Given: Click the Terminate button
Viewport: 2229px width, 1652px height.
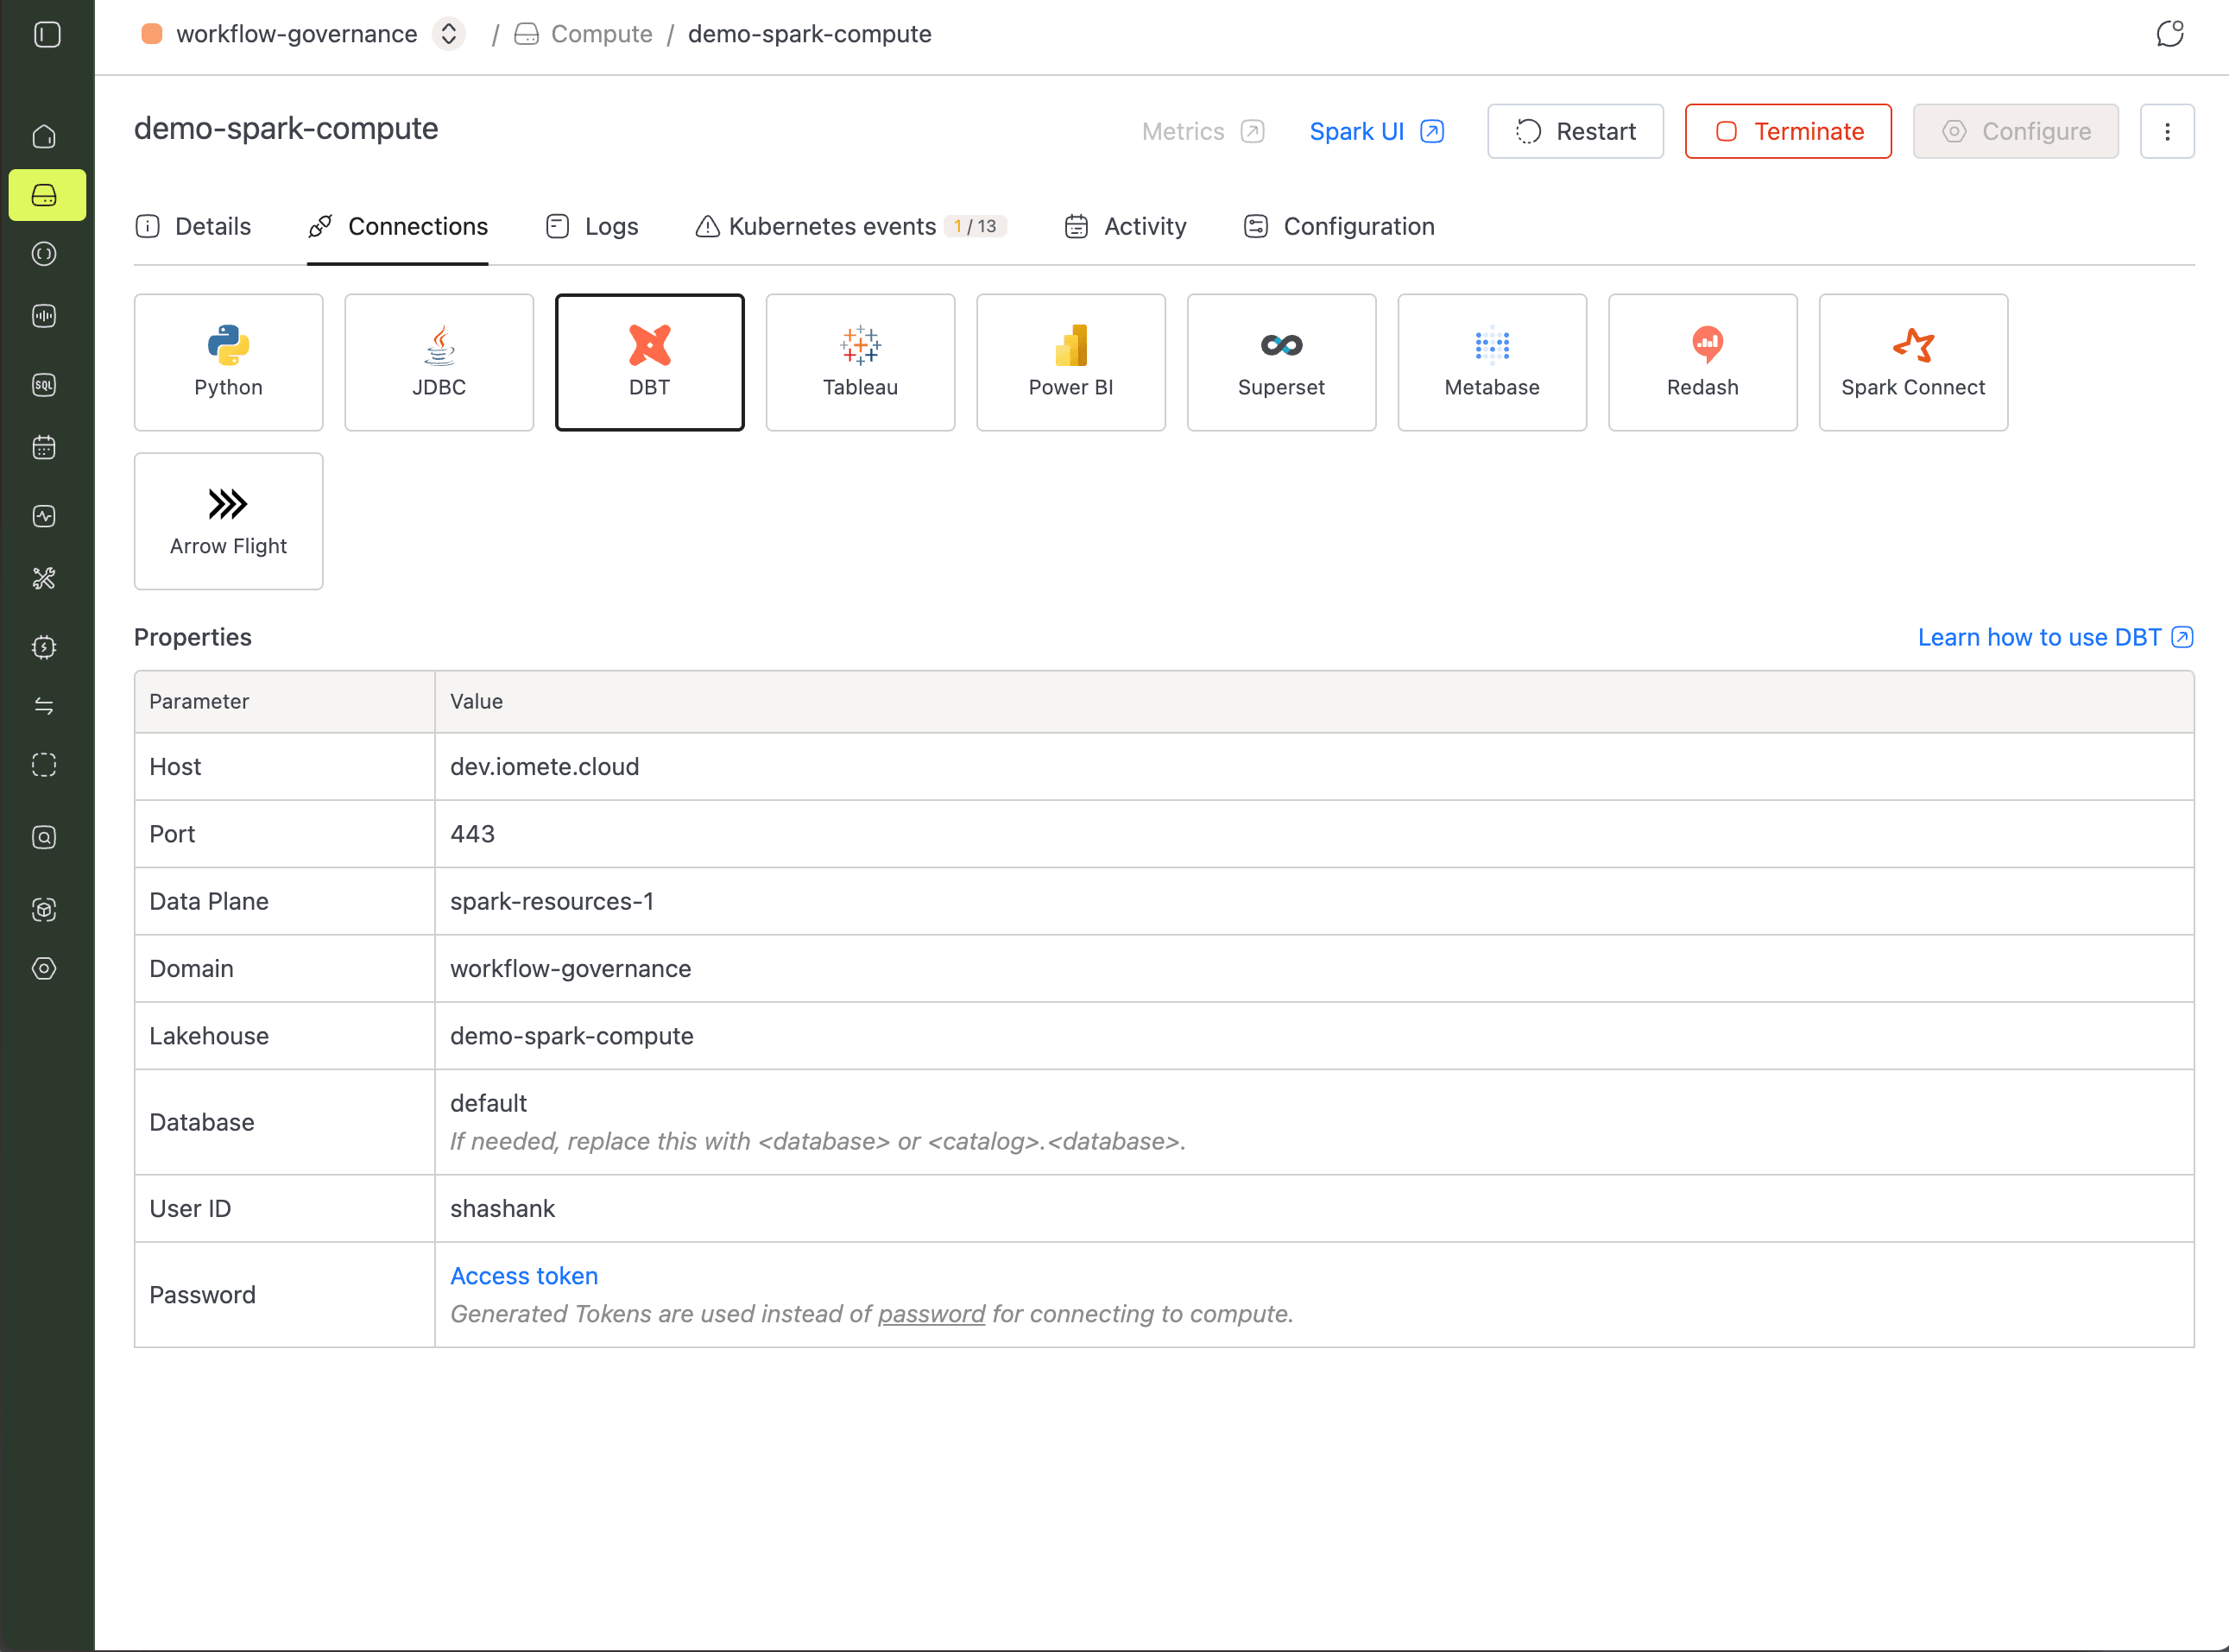Looking at the screenshot, I should [1787, 131].
